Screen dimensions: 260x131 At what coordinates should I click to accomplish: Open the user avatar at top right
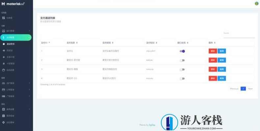pos(256,3)
